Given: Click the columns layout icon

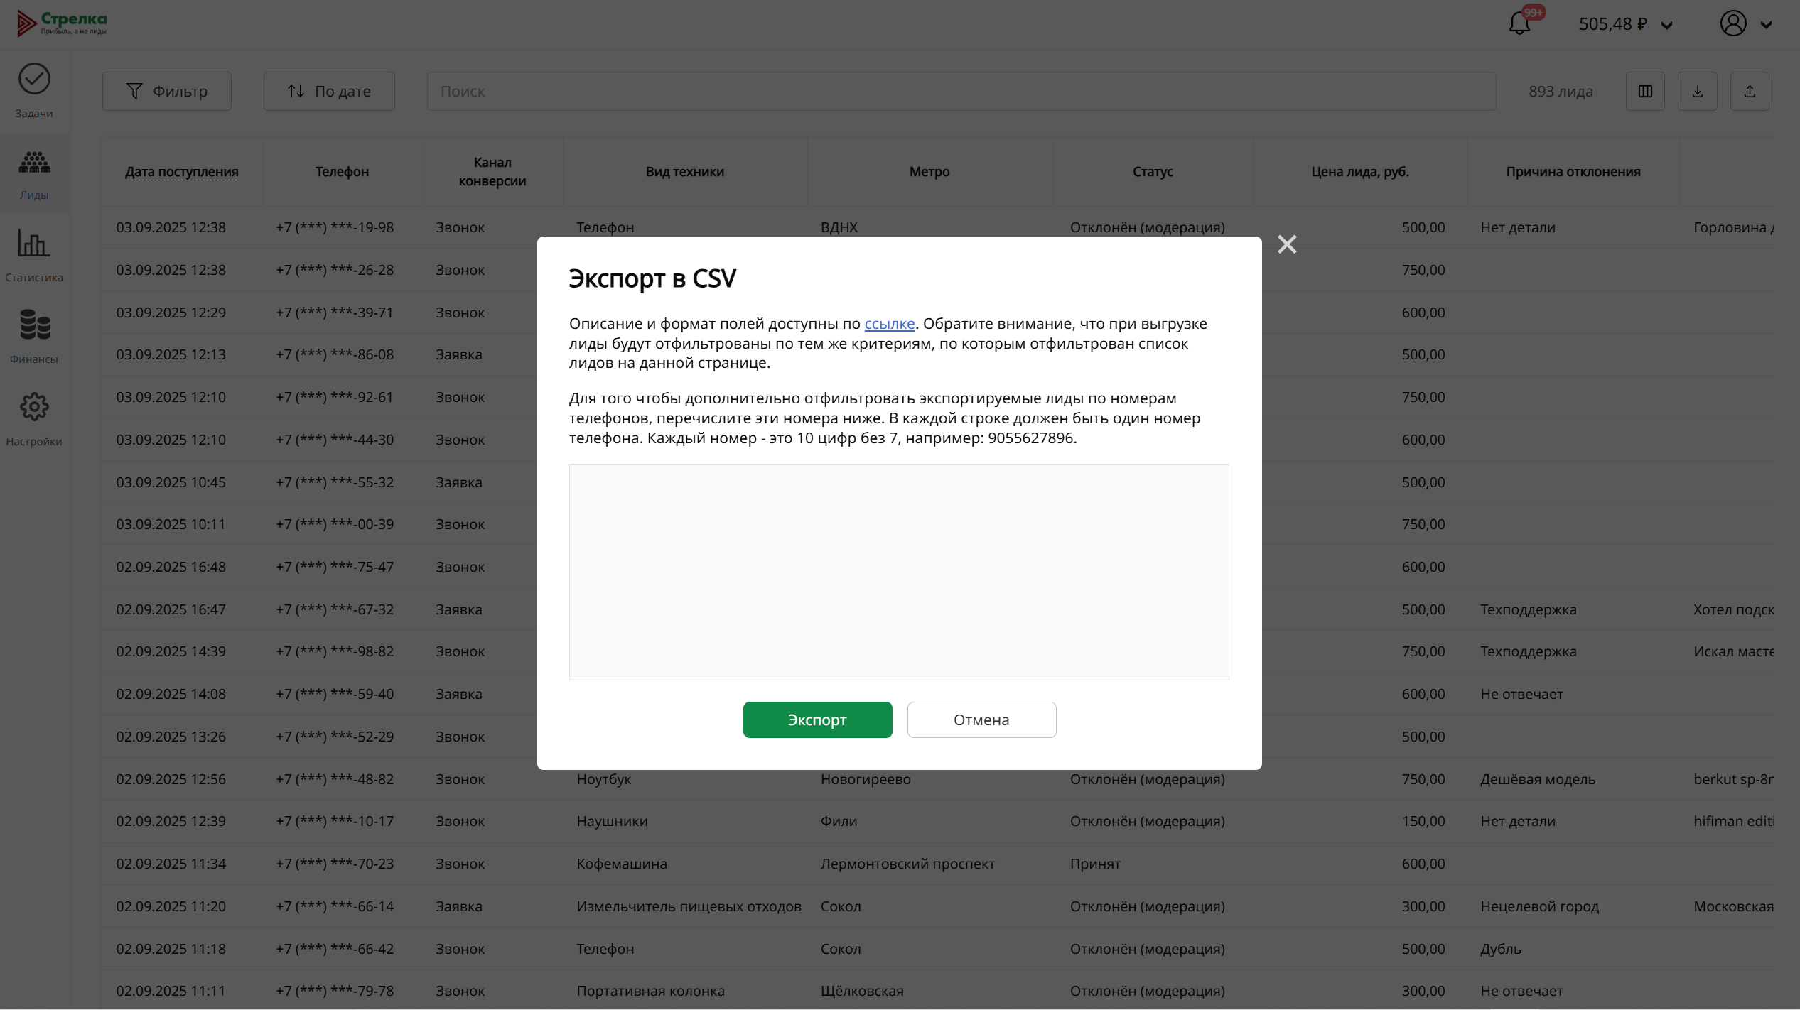Looking at the screenshot, I should click(1645, 91).
